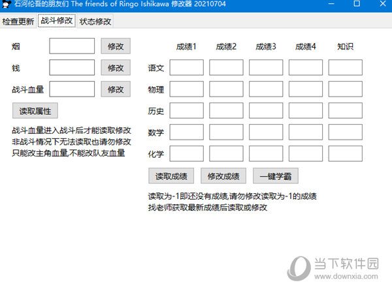Viewport: 392px width, 293px height.
Task: Select 历史 成绩1 field
Action: [186, 110]
